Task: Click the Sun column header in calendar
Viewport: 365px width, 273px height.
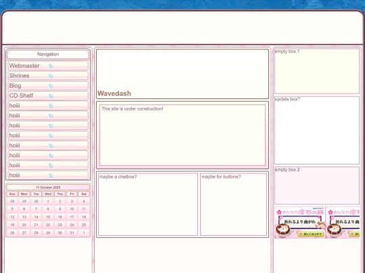Action: 12,194
